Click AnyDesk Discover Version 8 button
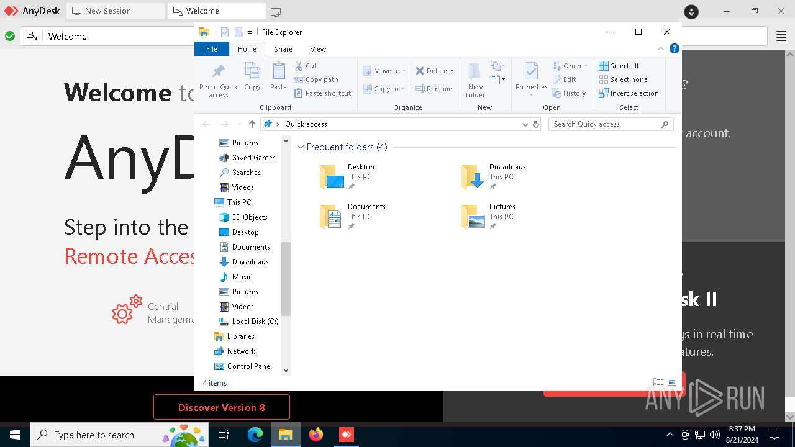Image resolution: width=795 pixels, height=447 pixels. click(222, 407)
